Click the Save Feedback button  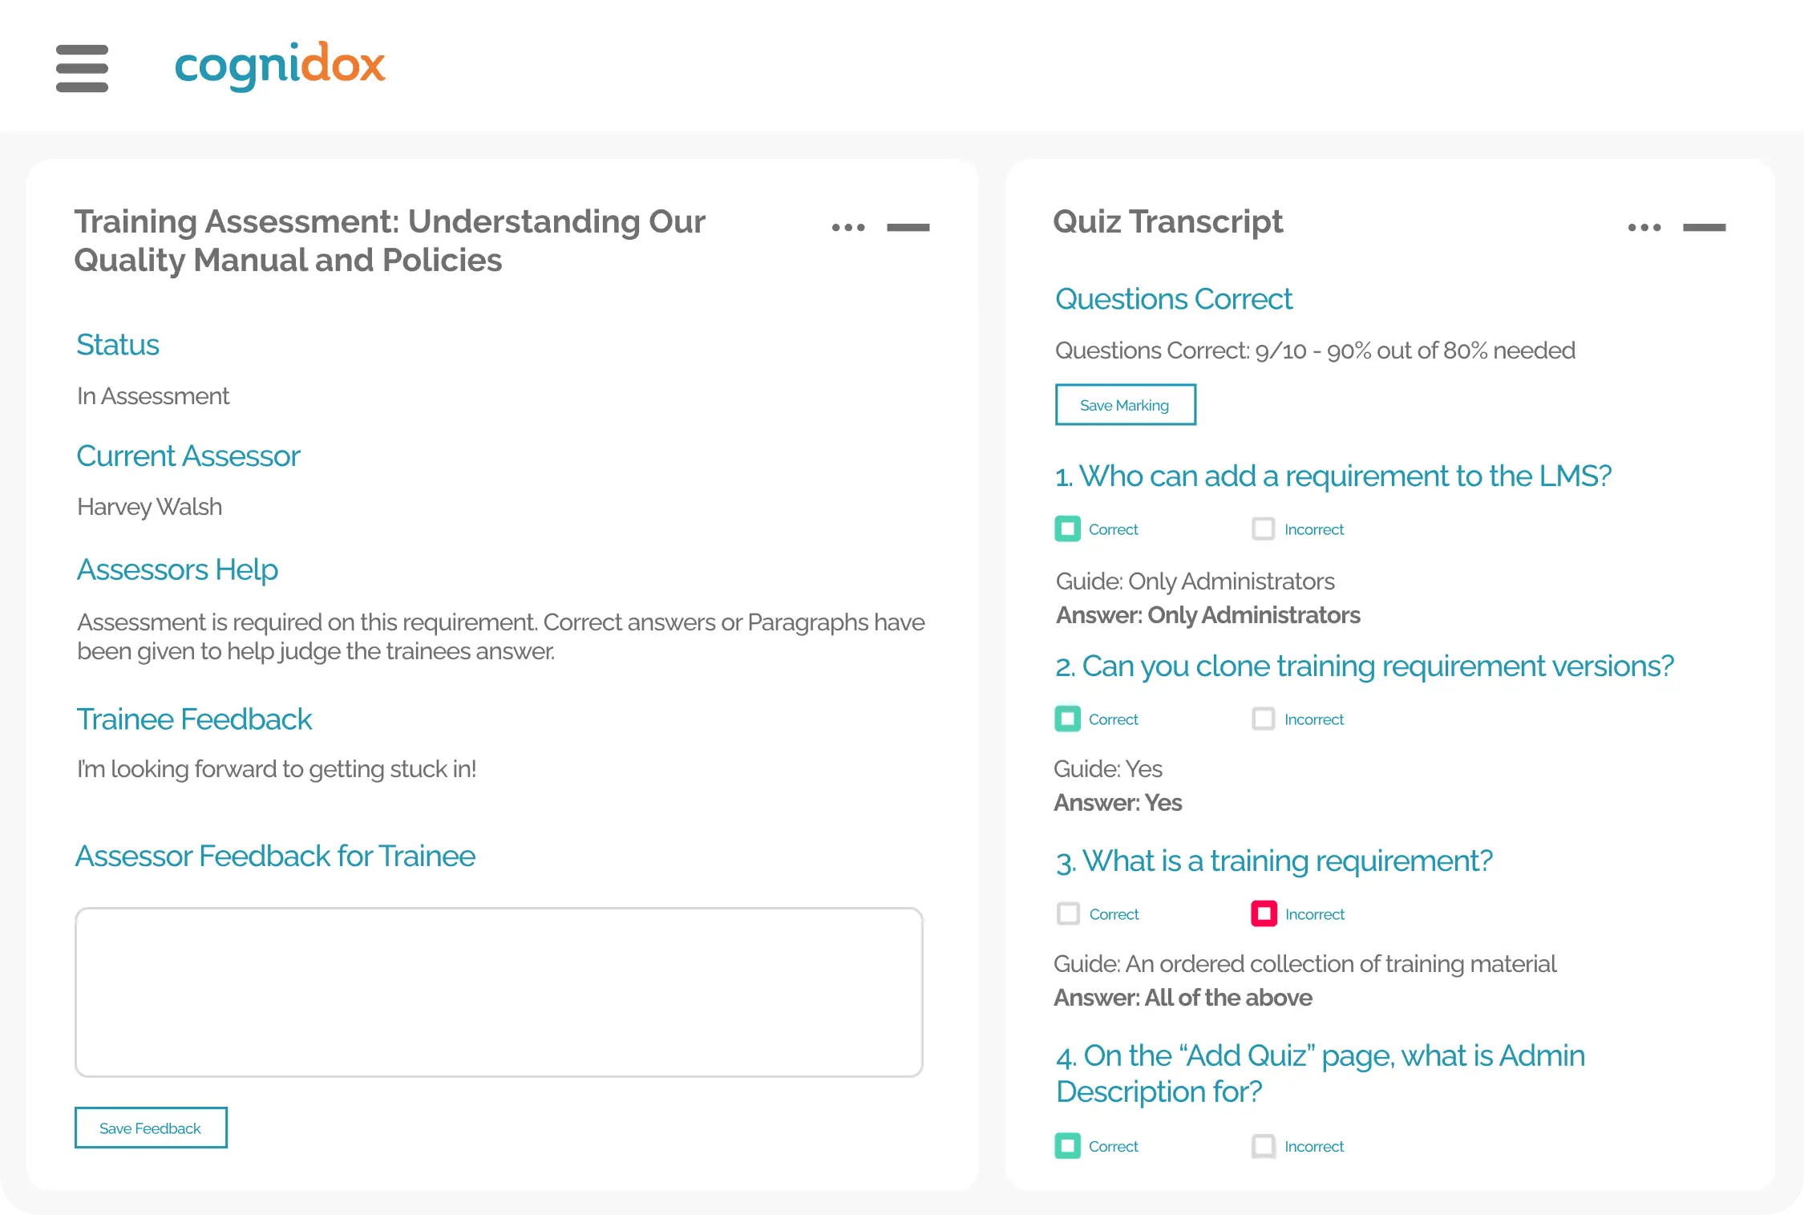click(151, 1127)
